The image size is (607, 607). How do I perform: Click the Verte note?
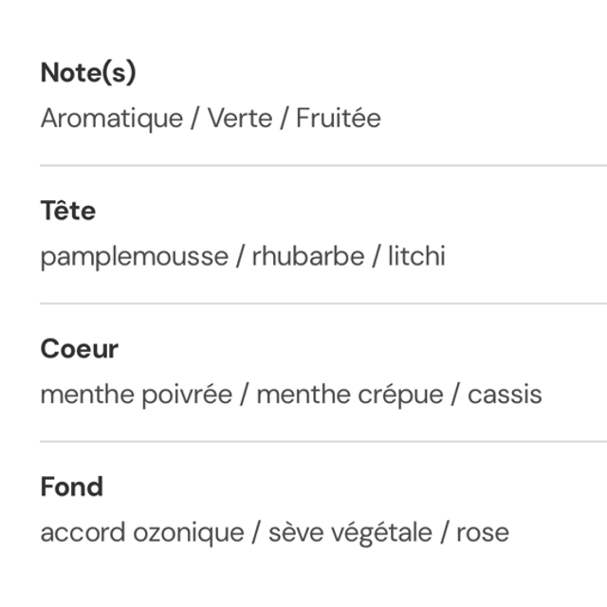239,119
